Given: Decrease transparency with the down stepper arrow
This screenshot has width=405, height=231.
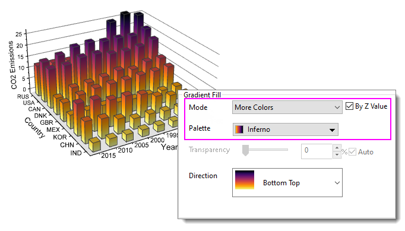Looking at the screenshot, I should click(x=337, y=155).
